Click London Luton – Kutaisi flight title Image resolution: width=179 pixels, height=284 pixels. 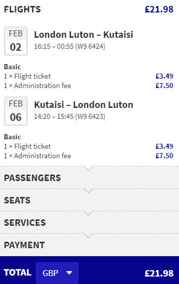(x=84, y=35)
